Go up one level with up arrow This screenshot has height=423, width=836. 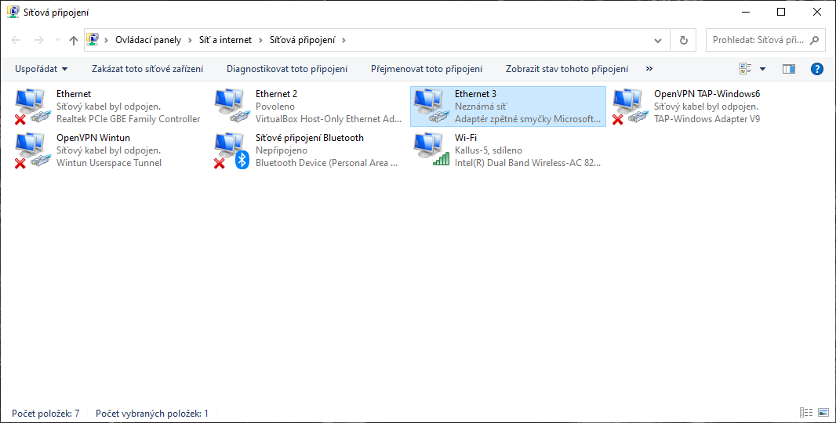pyautogui.click(x=74, y=40)
